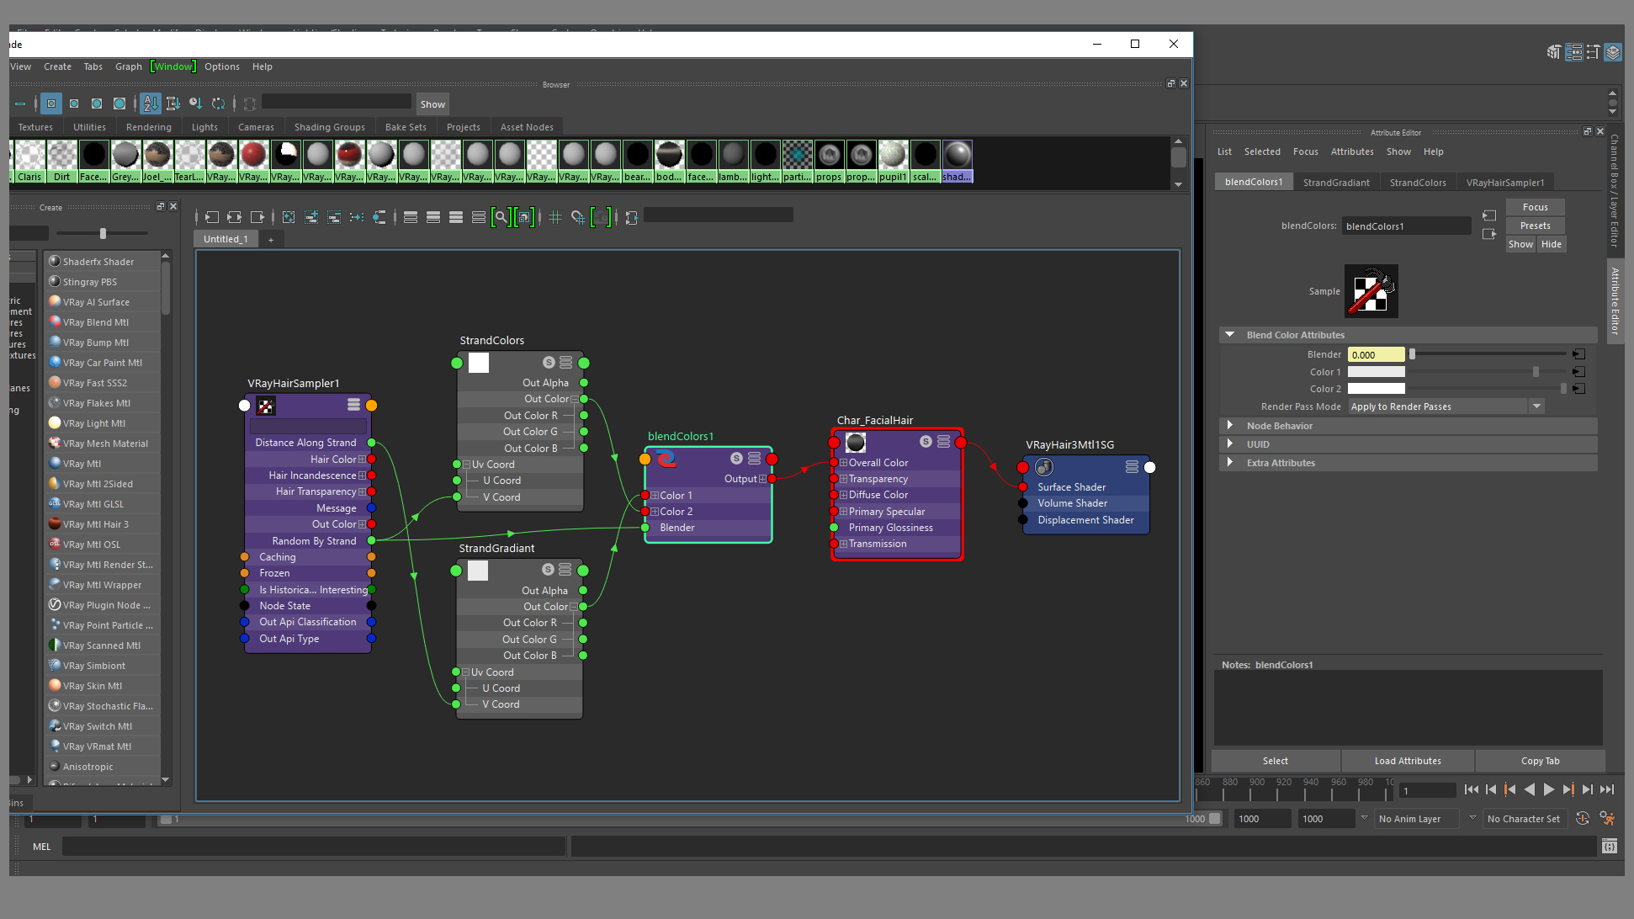Click the Color 2 map connection icon
The height and width of the screenshot is (919, 1634).
[1578, 389]
